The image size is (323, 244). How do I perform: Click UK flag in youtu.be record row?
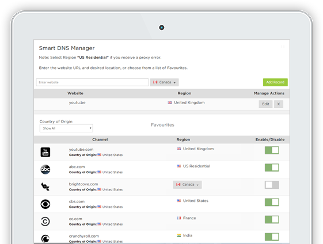click(170, 102)
